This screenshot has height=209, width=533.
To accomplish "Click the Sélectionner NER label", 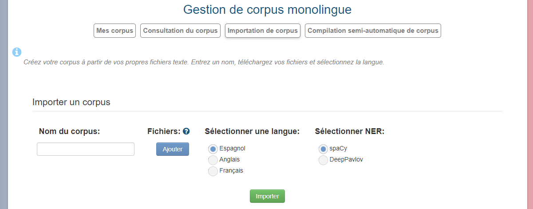I will pos(349,131).
